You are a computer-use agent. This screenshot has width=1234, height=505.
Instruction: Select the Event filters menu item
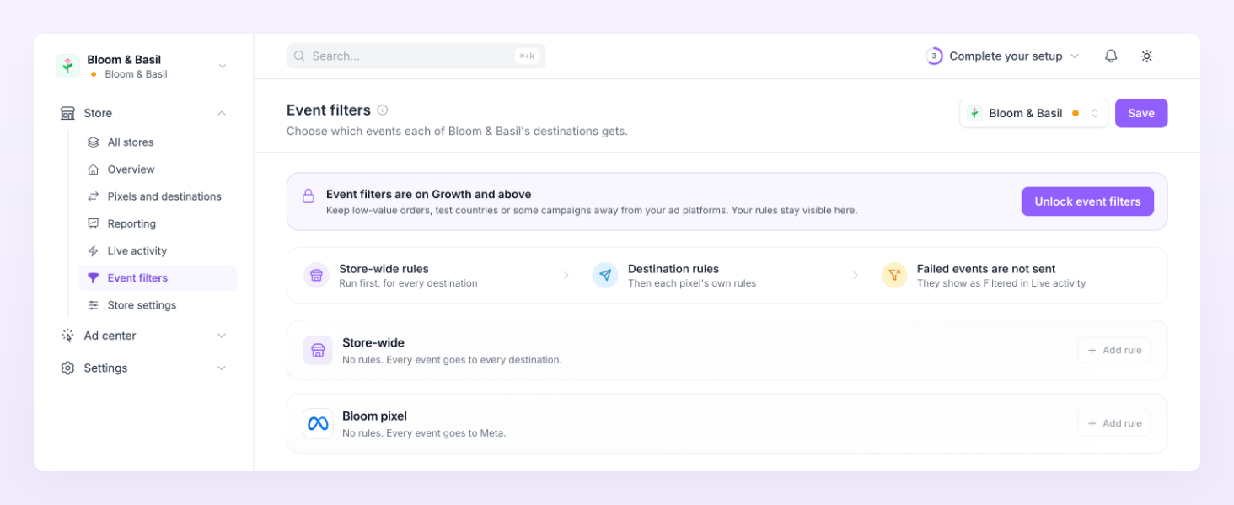point(158,278)
